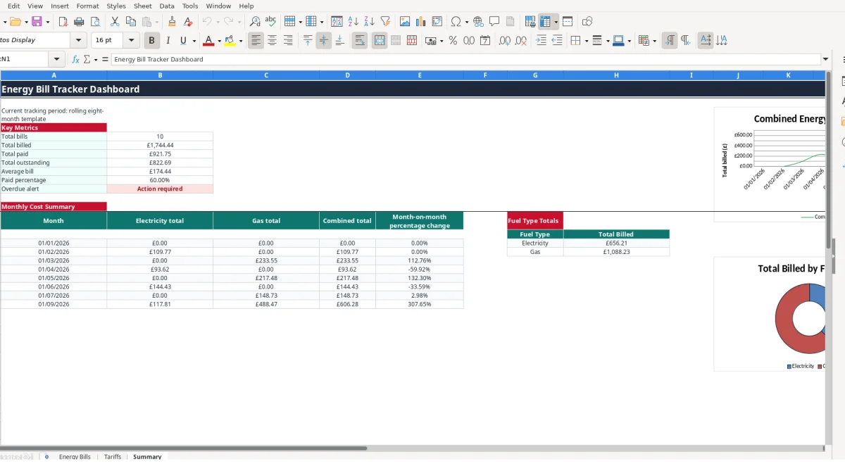Open Find & Replace from the toolbar
Screen dimensions: 845x475
coord(255,22)
